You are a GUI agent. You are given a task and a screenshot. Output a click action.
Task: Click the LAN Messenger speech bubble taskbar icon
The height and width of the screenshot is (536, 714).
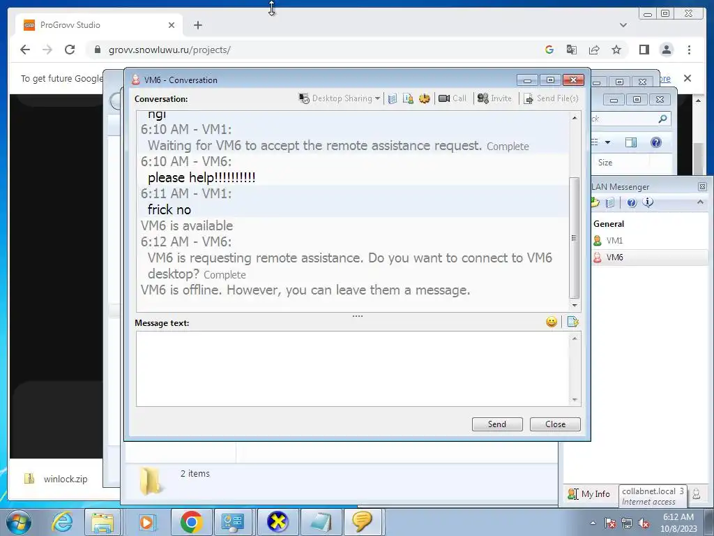[363, 522]
